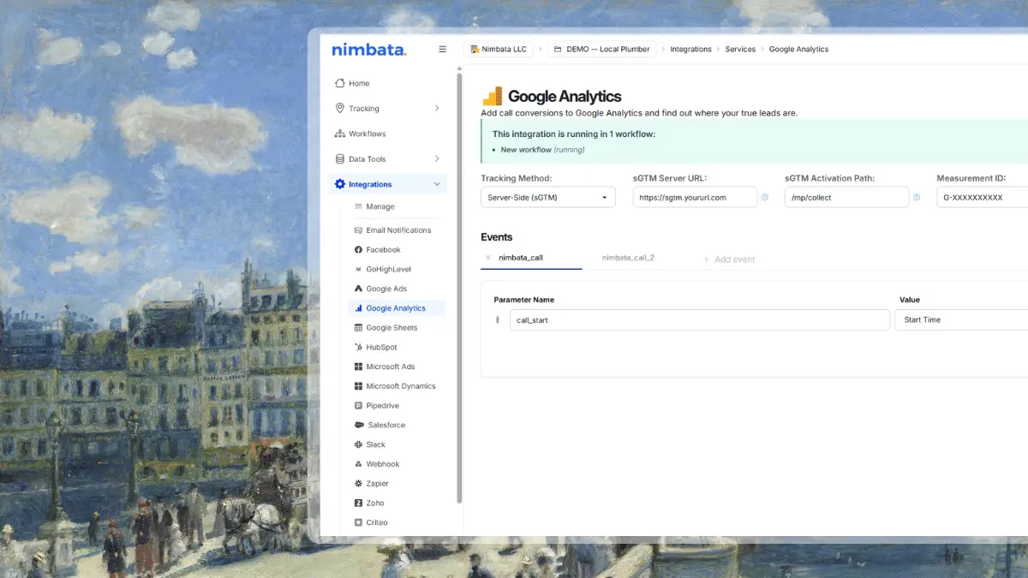Click the sGTM Activation Path field
This screenshot has height=578, width=1028.
[846, 198]
